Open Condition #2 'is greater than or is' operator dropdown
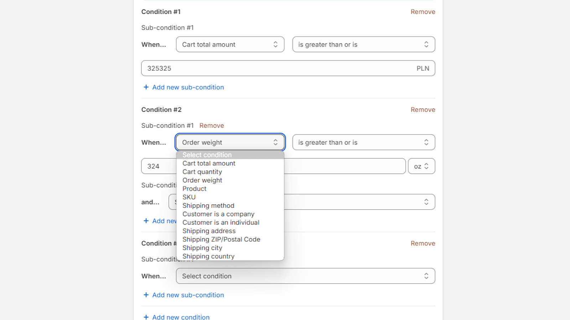The image size is (570, 320). click(x=363, y=143)
